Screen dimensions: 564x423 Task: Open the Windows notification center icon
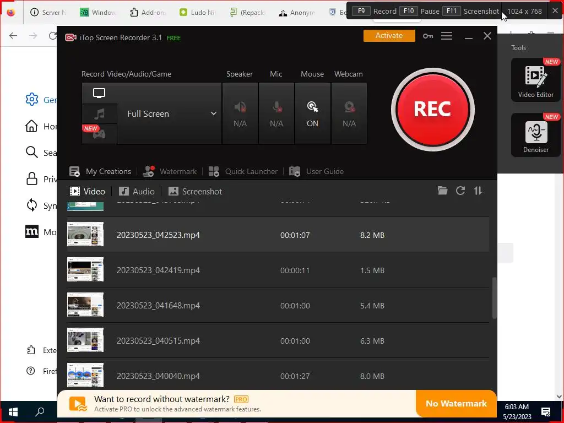(546, 412)
